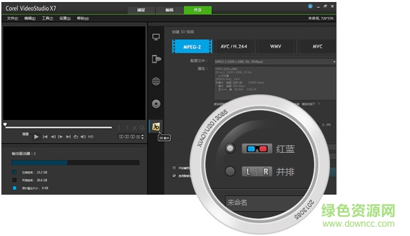Tick the unchecked checkbox above the checked one
Viewport: 410px width, 236px height.
(174, 168)
